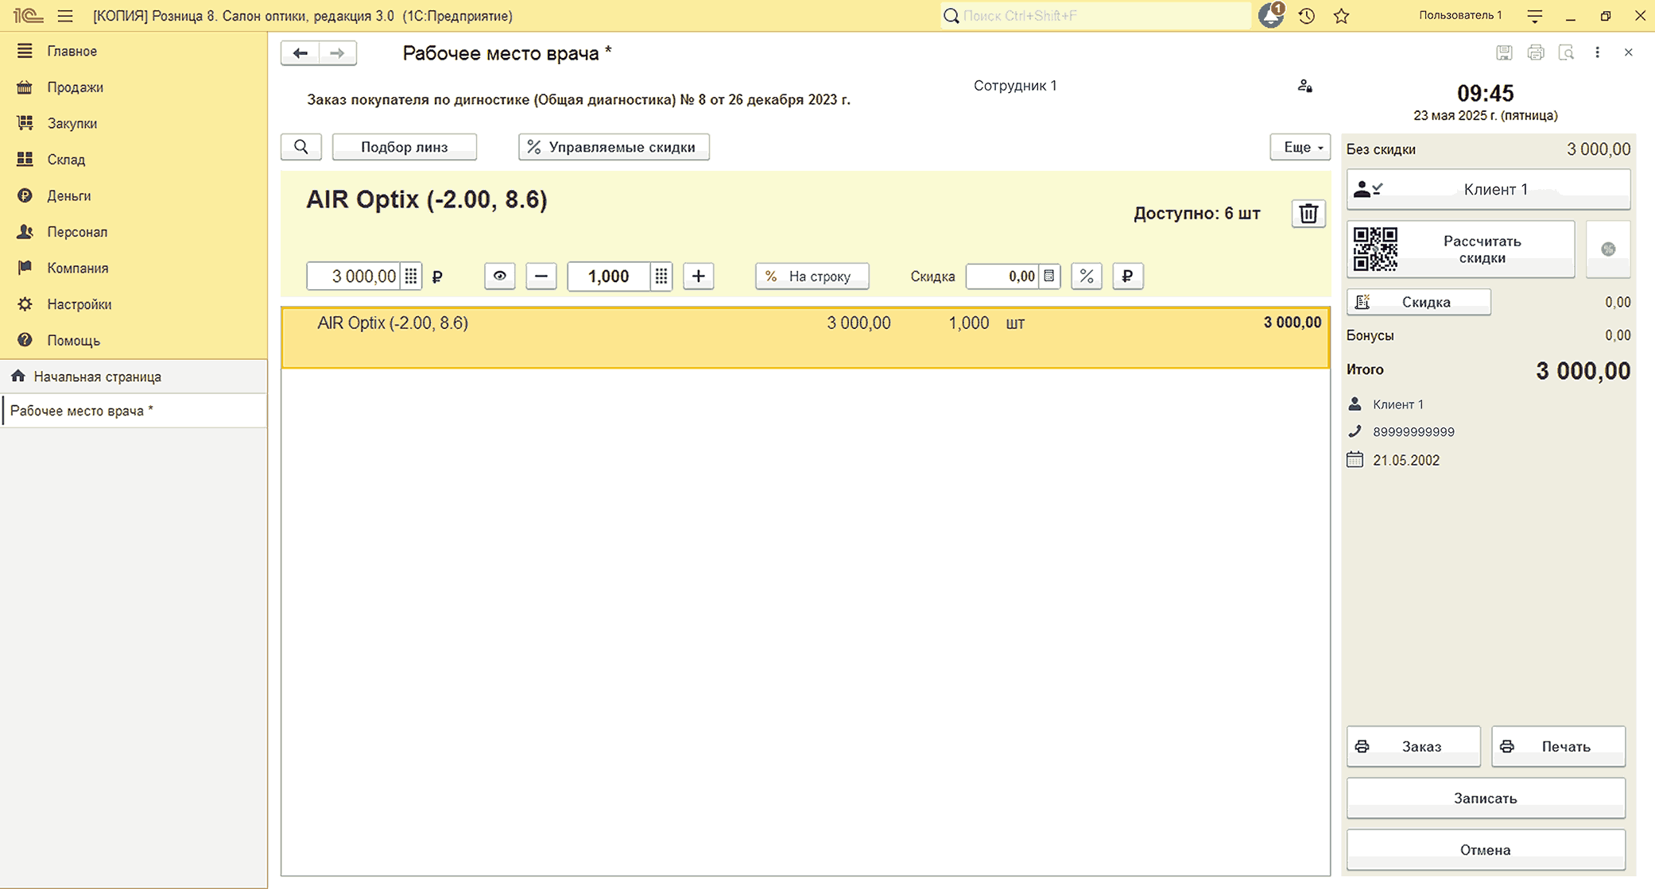Open the price calculator keypad icon
The width and height of the screenshot is (1655, 889).
pyautogui.click(x=411, y=276)
